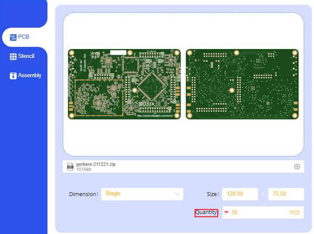View the bottom-side PCB preview image

pyautogui.click(x=242, y=84)
